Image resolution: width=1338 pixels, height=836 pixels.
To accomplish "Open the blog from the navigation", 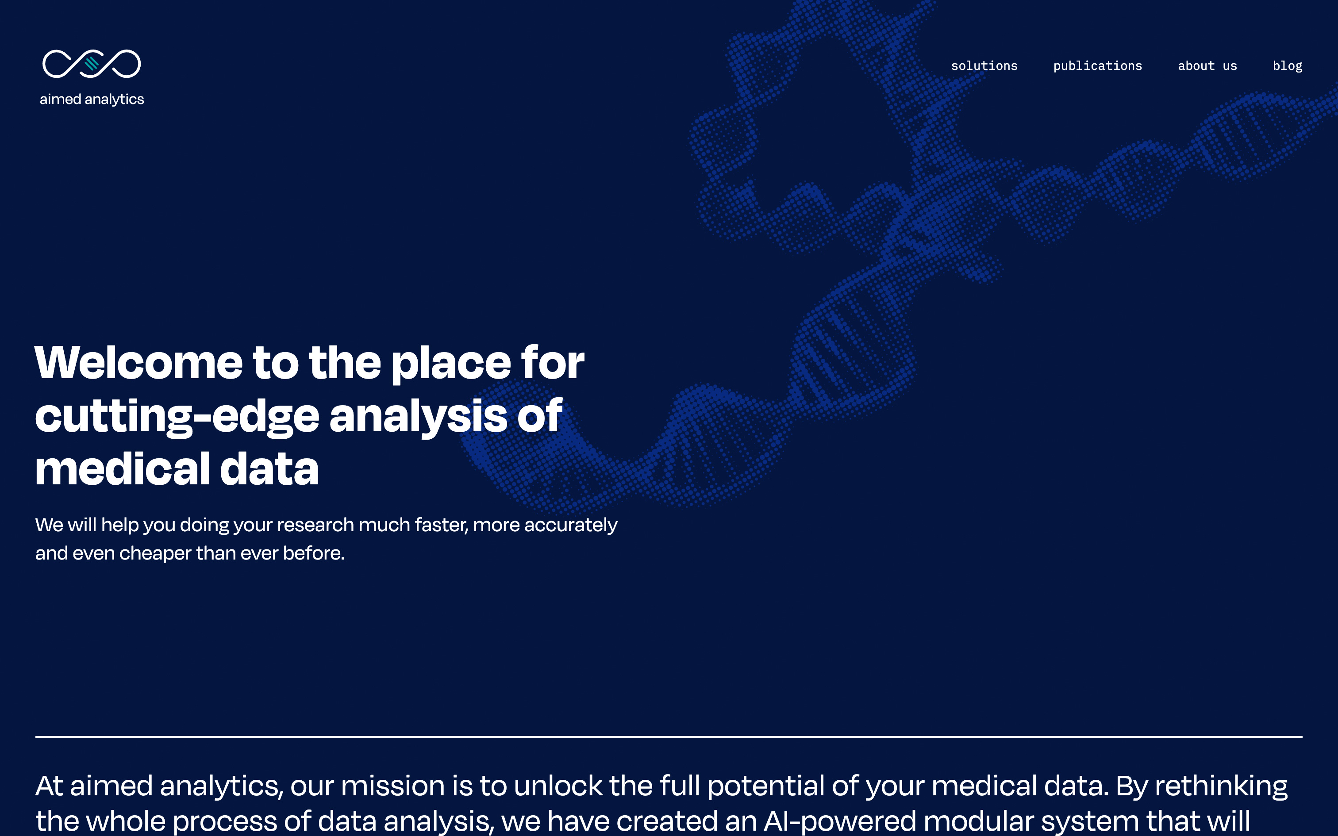I will 1287,66.
